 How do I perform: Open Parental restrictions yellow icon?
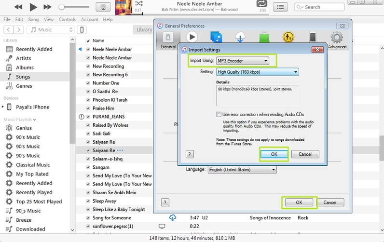click(x=288, y=37)
